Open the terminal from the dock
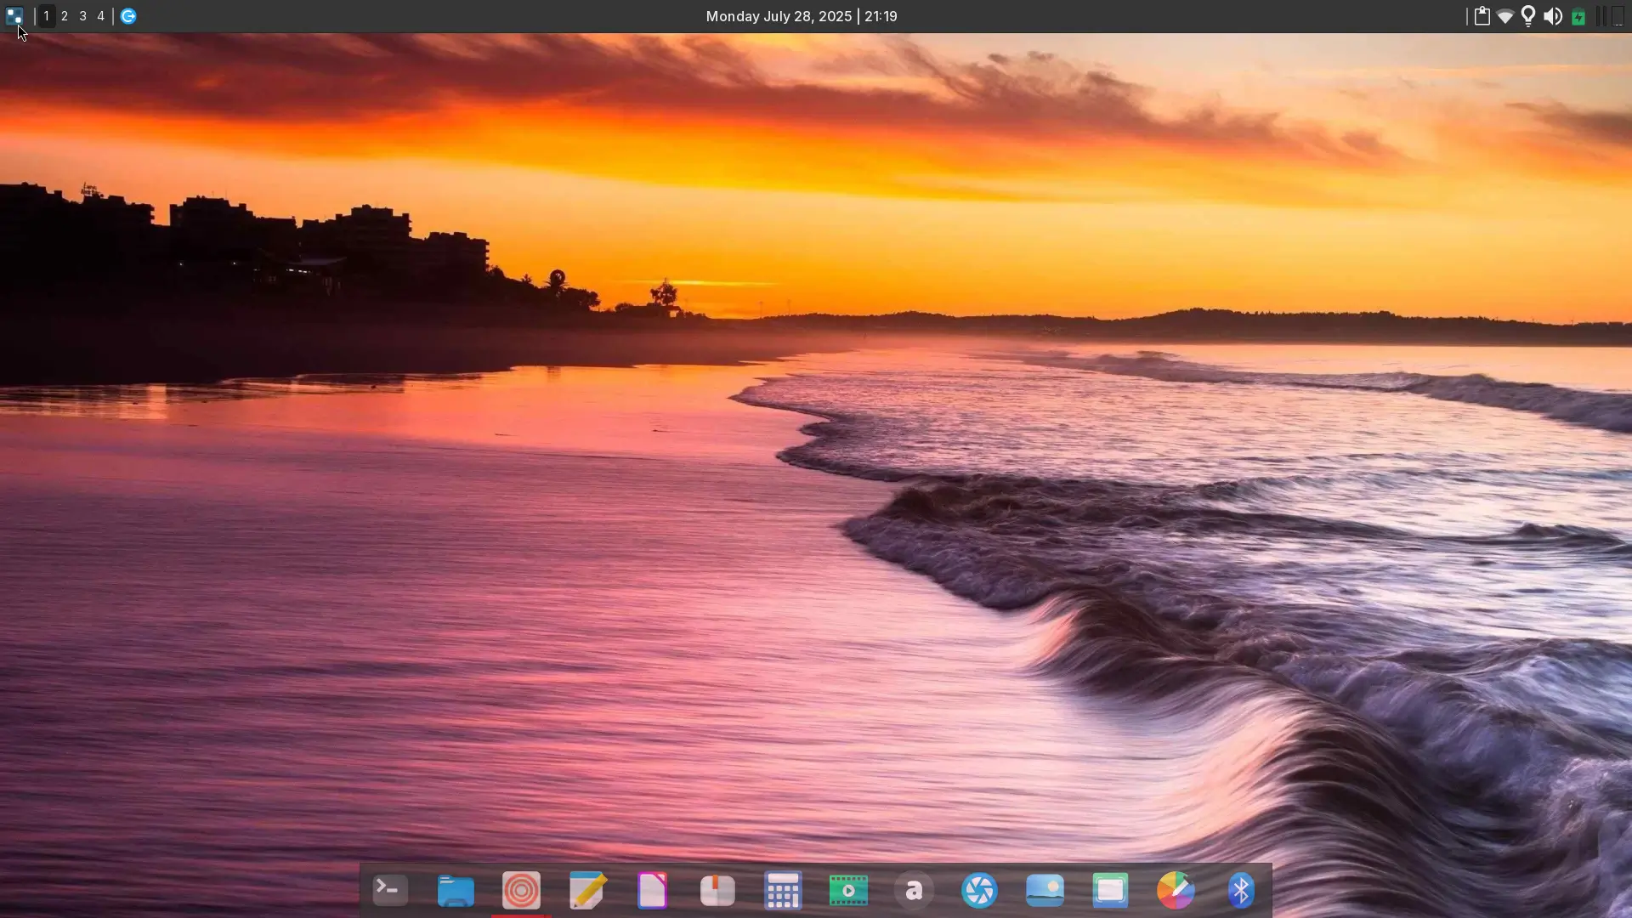Screen dimensions: 1632x918 click(390, 890)
